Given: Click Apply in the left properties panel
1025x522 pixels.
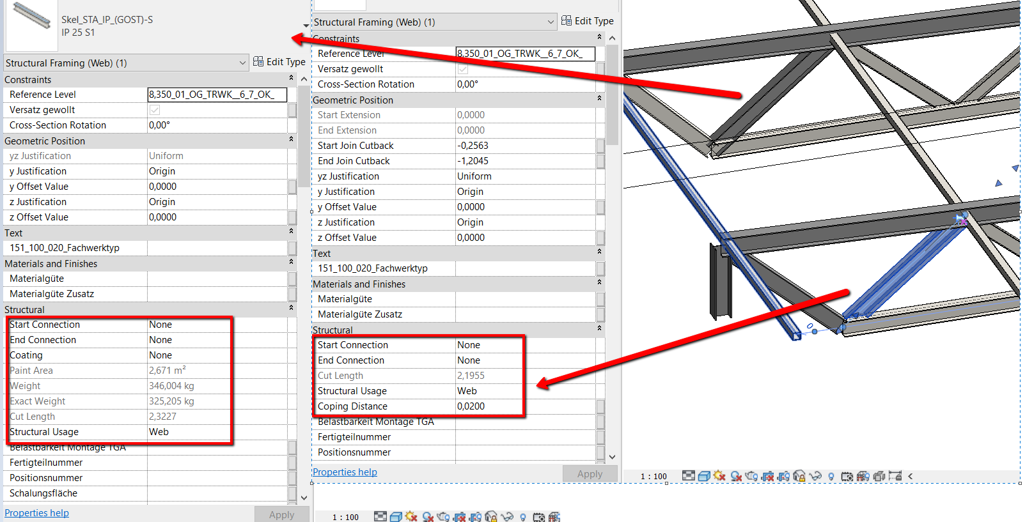Looking at the screenshot, I should [x=281, y=514].
